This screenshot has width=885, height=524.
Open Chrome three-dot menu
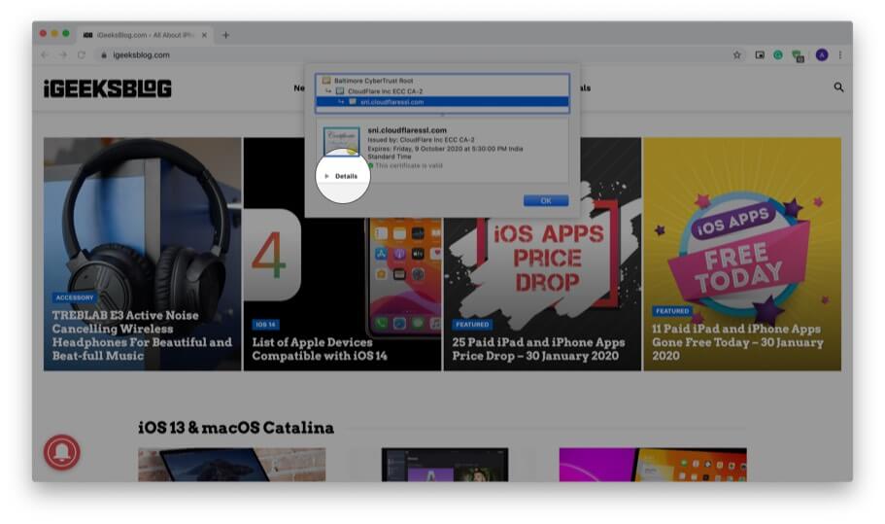[840, 54]
